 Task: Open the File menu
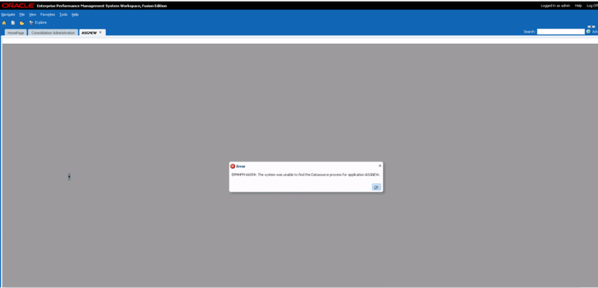click(x=22, y=14)
